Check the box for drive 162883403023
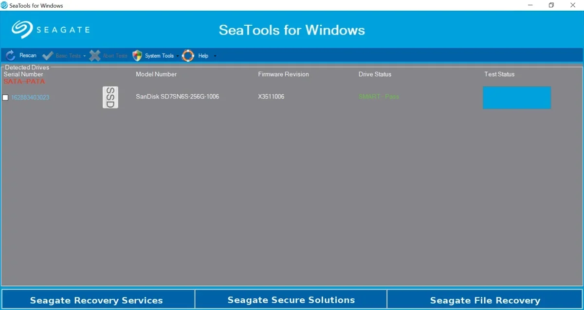The height and width of the screenshot is (310, 584). pyautogui.click(x=5, y=98)
